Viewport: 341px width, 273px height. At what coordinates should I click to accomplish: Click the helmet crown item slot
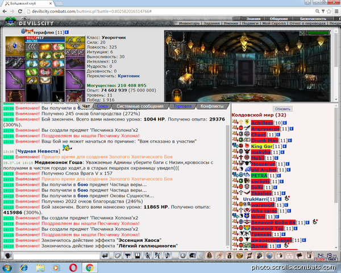pyautogui.click(x=15, y=46)
